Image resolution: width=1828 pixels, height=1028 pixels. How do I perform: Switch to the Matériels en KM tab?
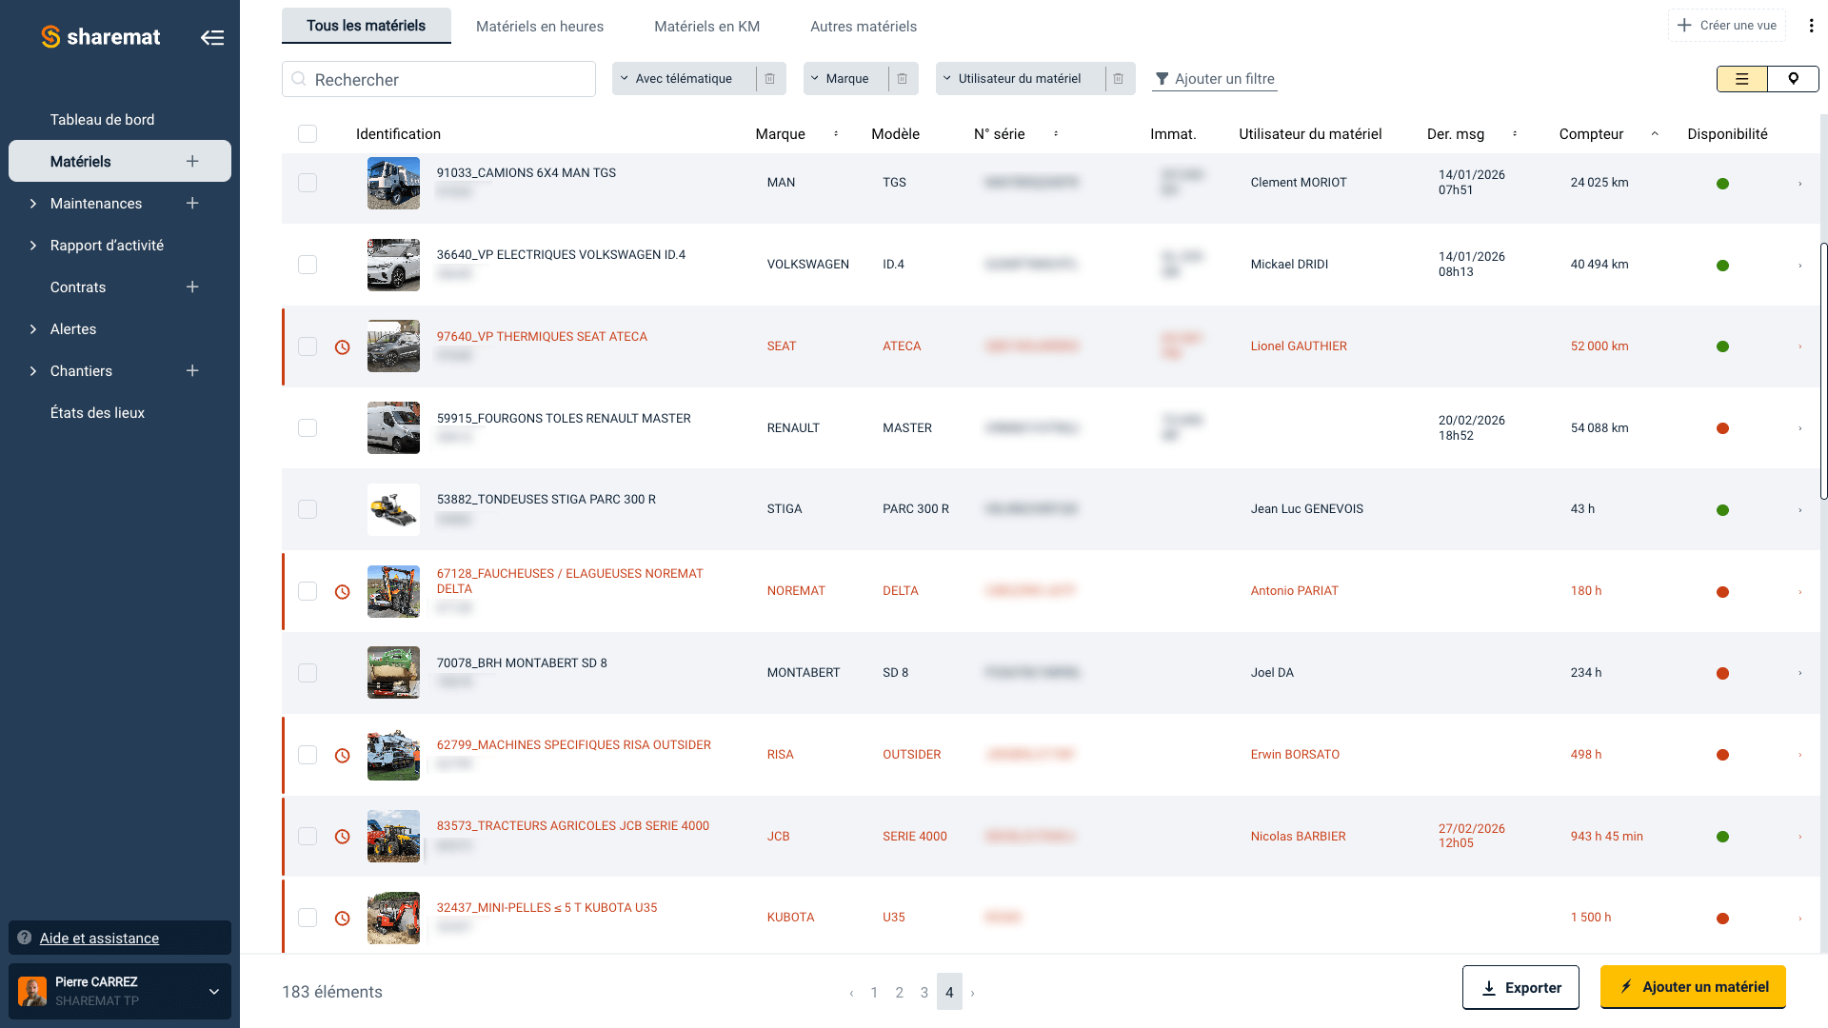pyautogui.click(x=706, y=26)
